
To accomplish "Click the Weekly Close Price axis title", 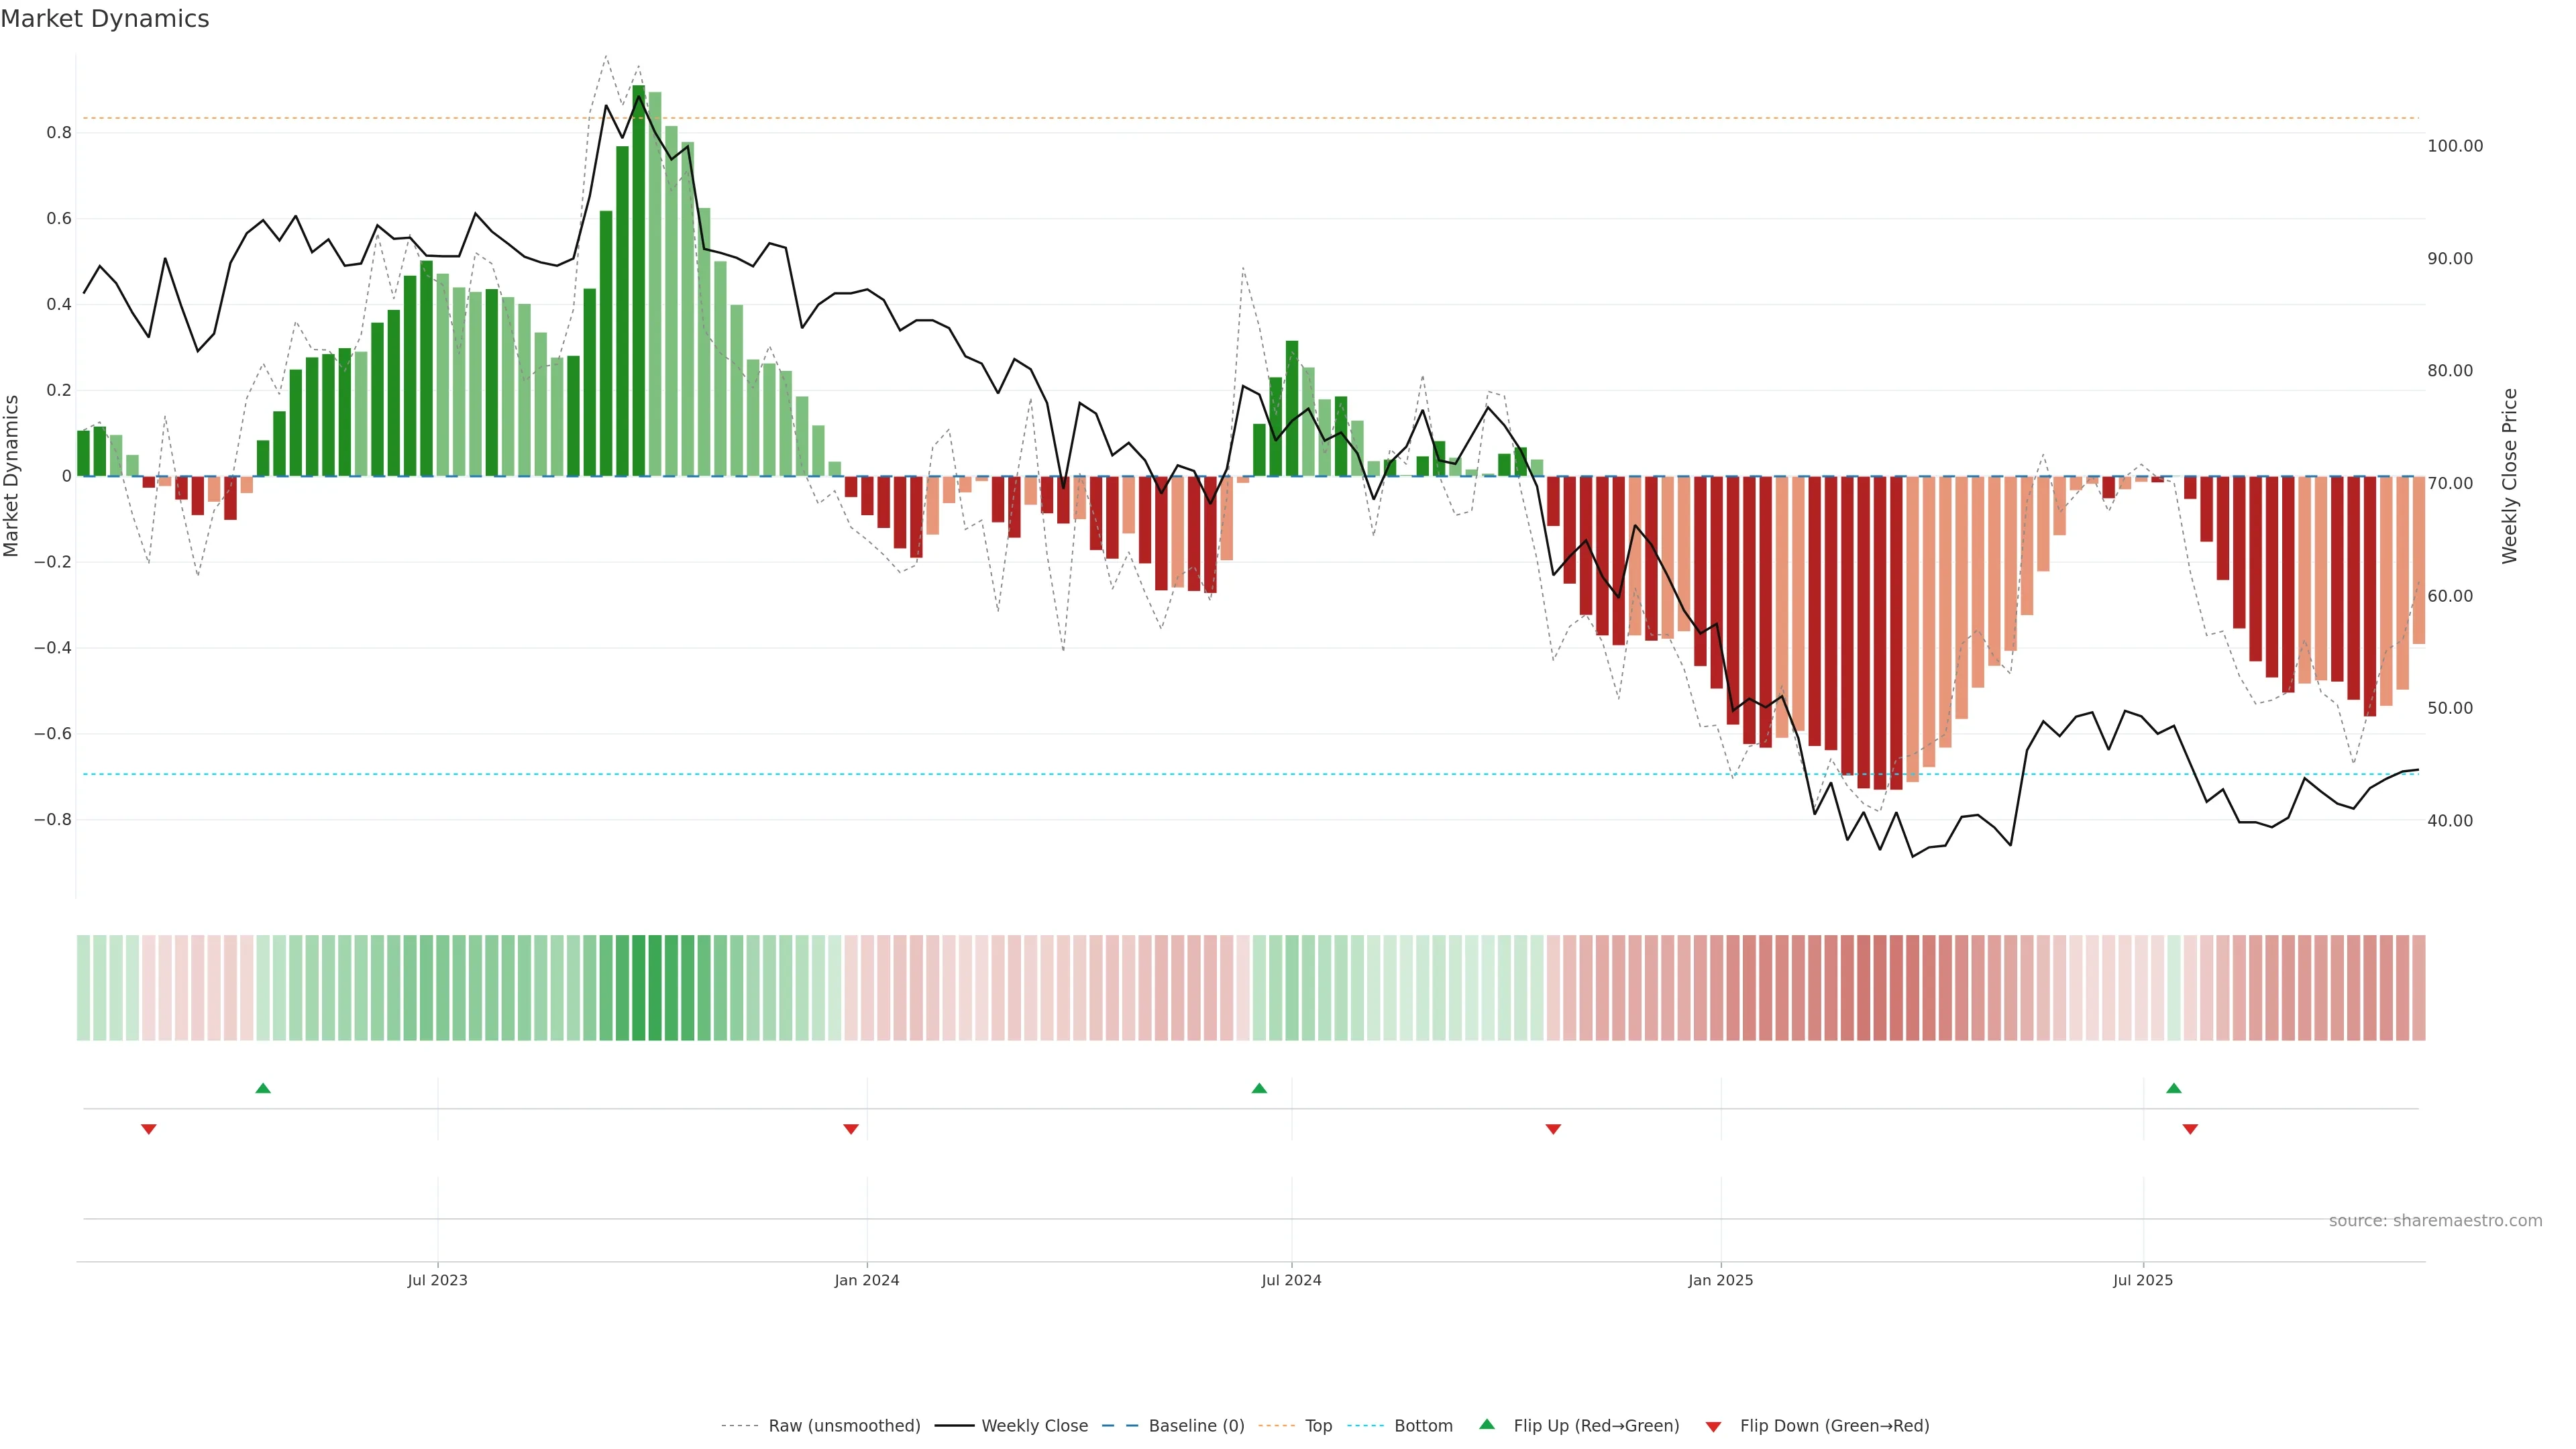I will (x=2510, y=476).
